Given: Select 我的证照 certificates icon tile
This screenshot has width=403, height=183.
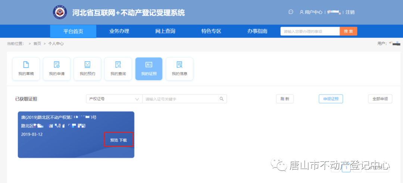Looking at the screenshot, I should point(149,69).
